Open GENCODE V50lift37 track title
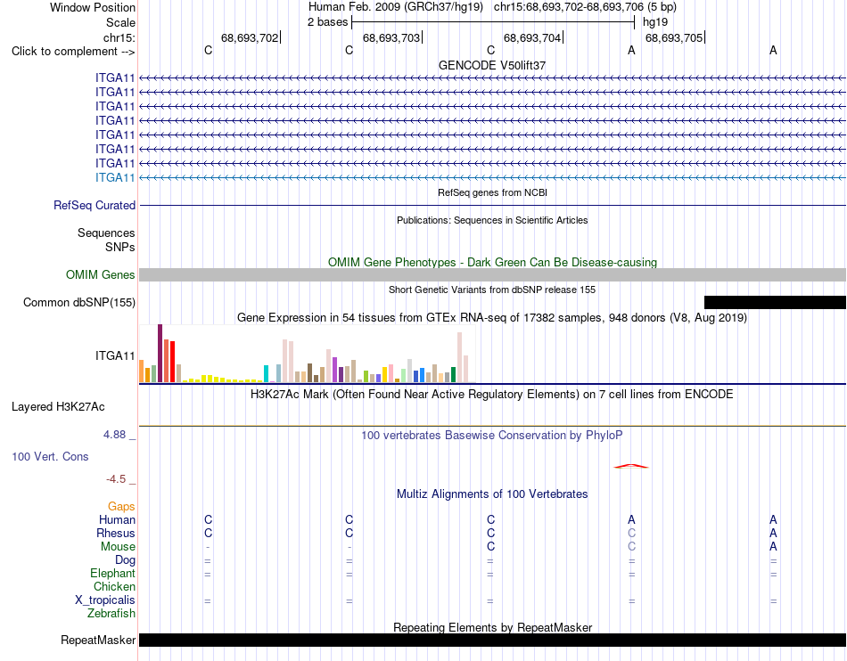The image size is (847, 661). 492,65
